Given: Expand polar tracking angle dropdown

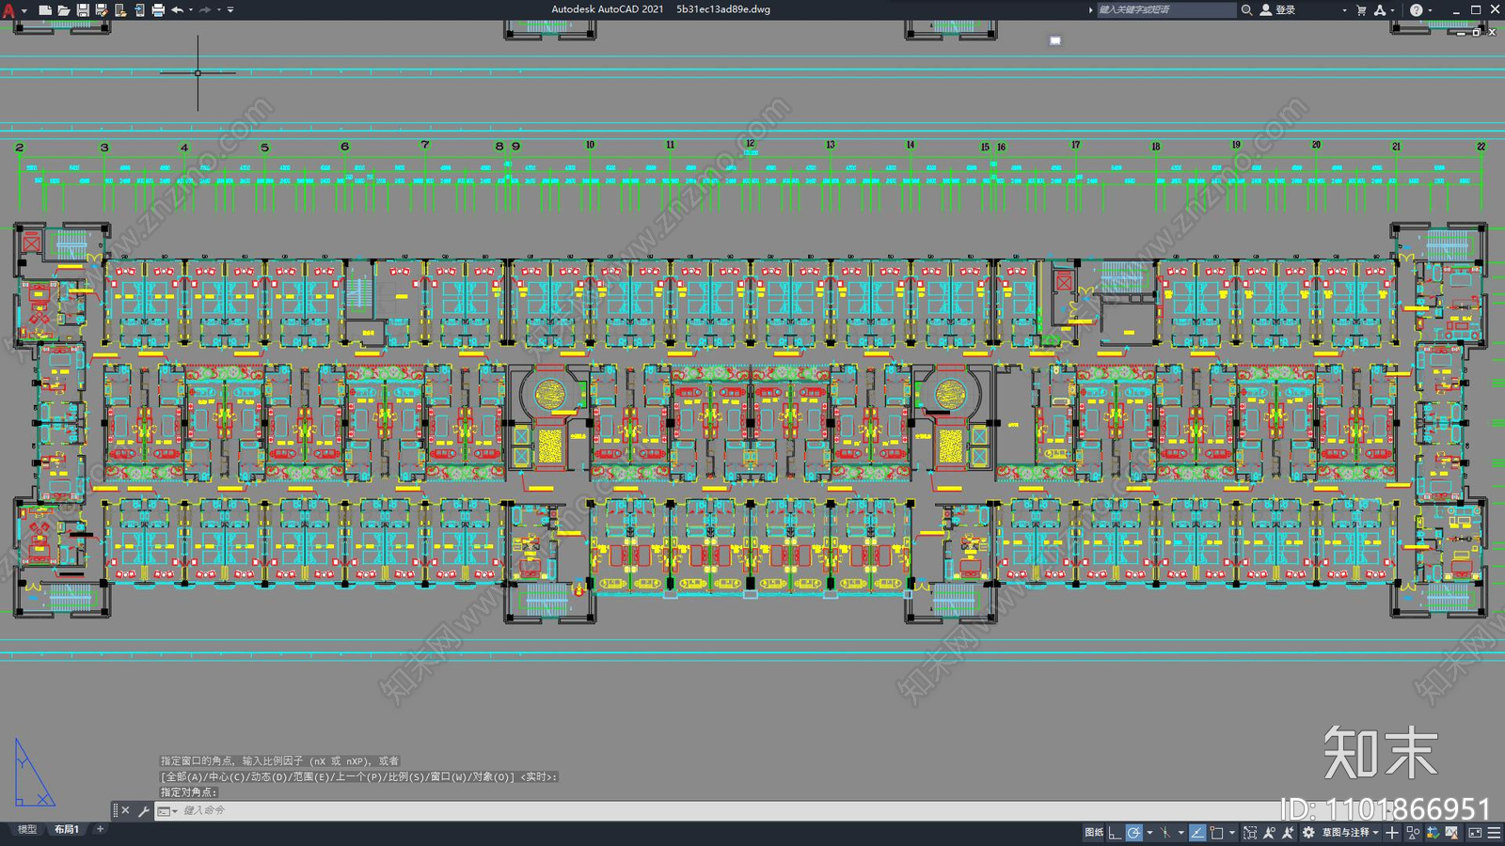Looking at the screenshot, I should 1149,833.
